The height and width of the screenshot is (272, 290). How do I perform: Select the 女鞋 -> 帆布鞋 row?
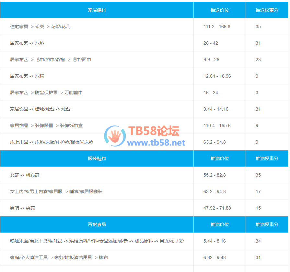pos(25,175)
